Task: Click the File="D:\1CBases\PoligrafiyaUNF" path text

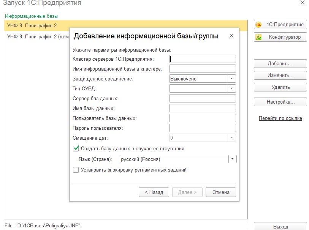Action: (x=43, y=225)
